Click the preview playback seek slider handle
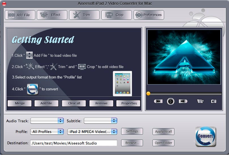 (148, 93)
